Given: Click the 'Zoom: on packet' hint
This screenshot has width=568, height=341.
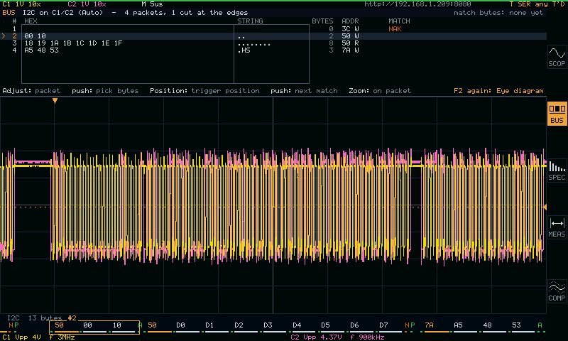Looking at the screenshot, I should (x=380, y=91).
